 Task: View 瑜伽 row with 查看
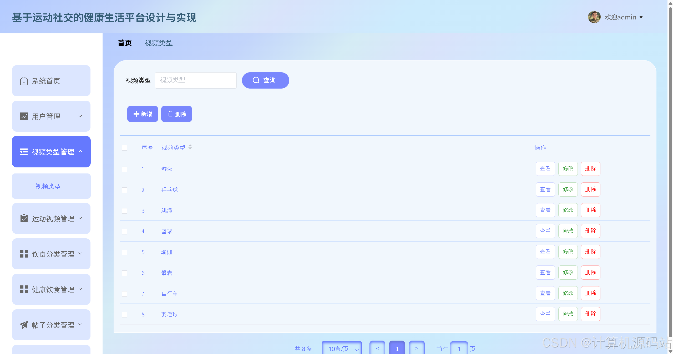(x=545, y=252)
